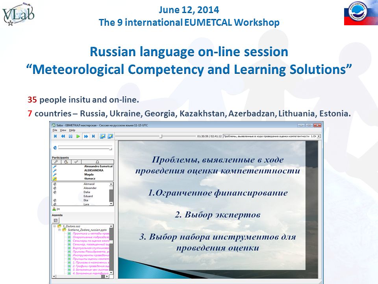Open the View menu
Screen dimensions: 378x284
pyautogui.click(x=63, y=130)
